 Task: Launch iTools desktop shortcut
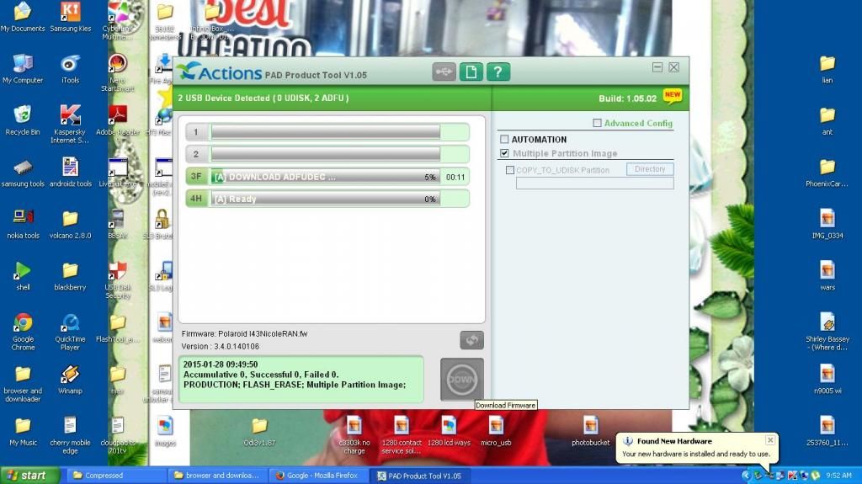pos(70,69)
